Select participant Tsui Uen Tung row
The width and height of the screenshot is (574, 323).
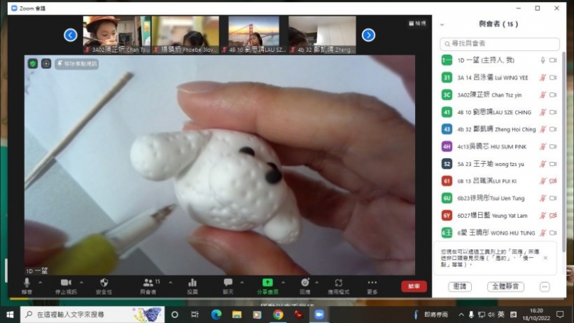tap(500, 198)
